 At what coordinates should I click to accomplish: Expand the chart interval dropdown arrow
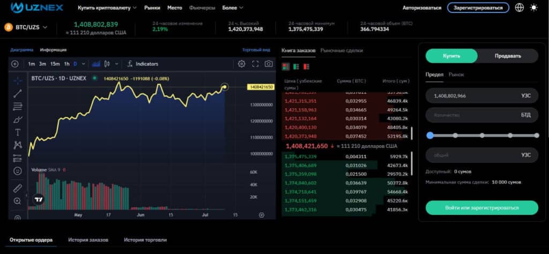tap(83, 64)
